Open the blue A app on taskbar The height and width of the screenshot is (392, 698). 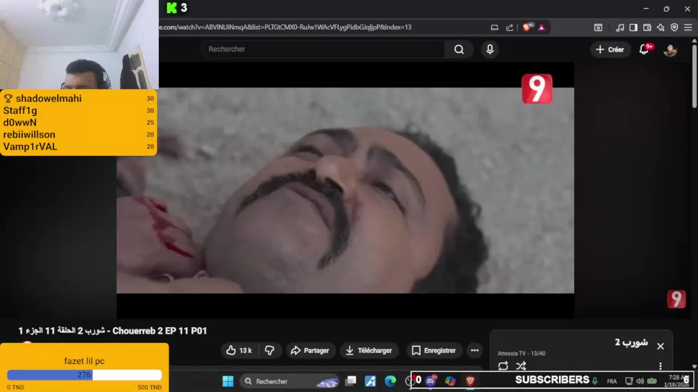371,381
